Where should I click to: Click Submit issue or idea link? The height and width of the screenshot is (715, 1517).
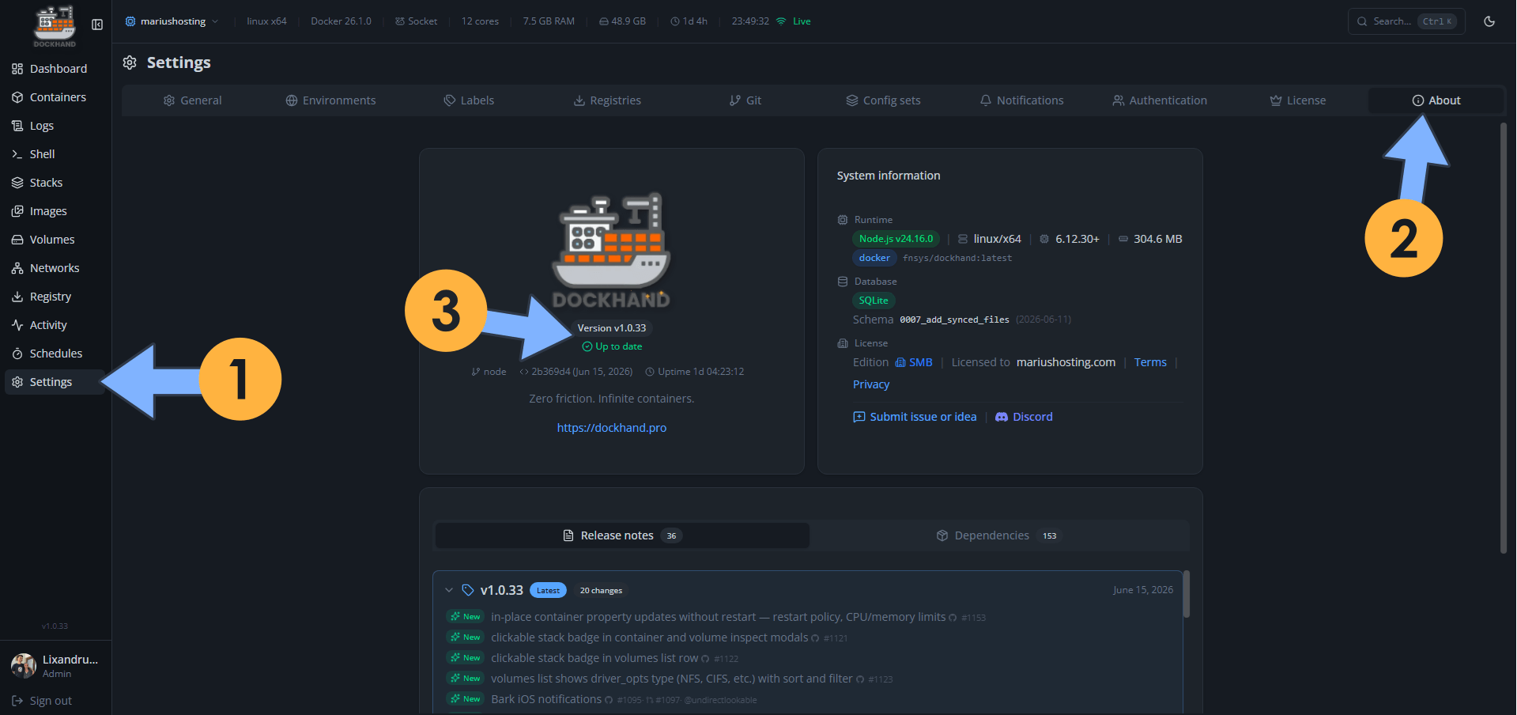pos(915,417)
